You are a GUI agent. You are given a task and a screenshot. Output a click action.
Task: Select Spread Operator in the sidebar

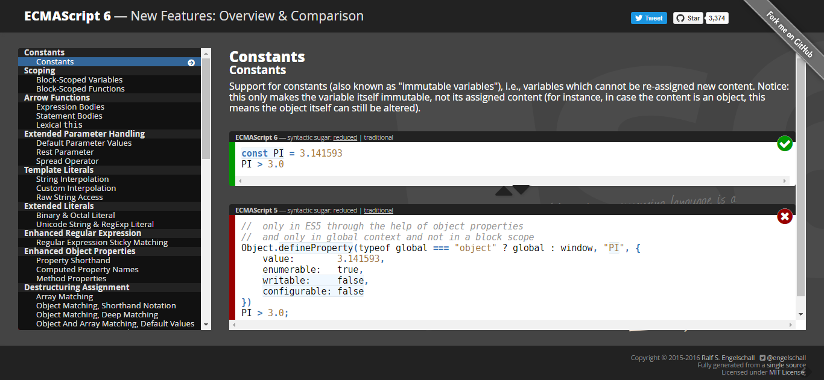pyautogui.click(x=68, y=161)
